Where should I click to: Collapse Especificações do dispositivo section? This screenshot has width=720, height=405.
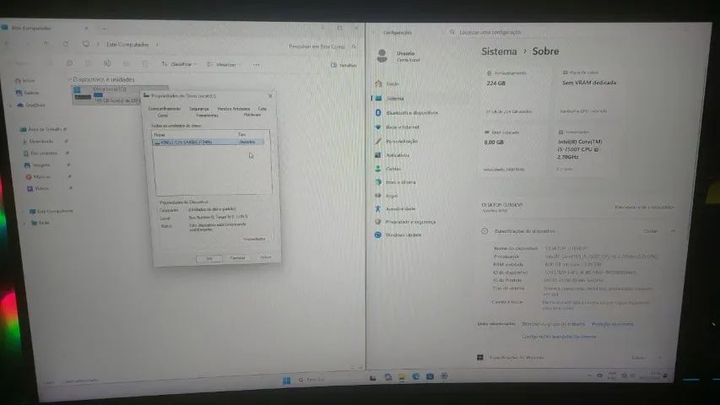[673, 231]
